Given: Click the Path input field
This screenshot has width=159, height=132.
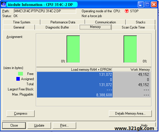Looking at the screenshot, I should (x=45, y=11).
